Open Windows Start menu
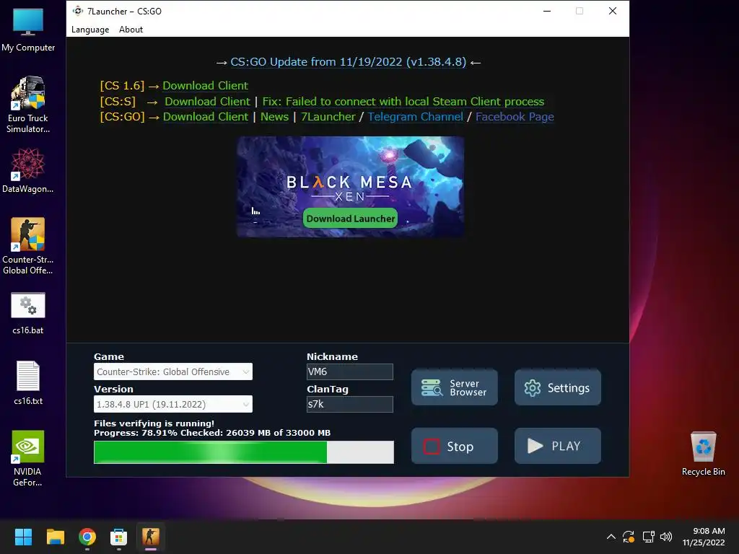 tap(23, 537)
